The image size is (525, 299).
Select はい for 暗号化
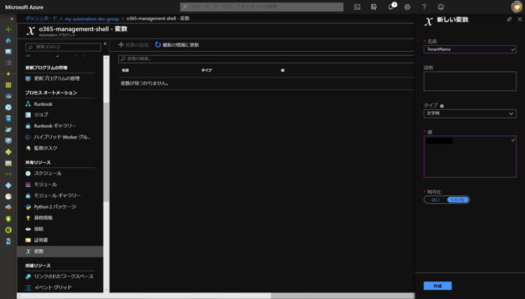coord(436,200)
